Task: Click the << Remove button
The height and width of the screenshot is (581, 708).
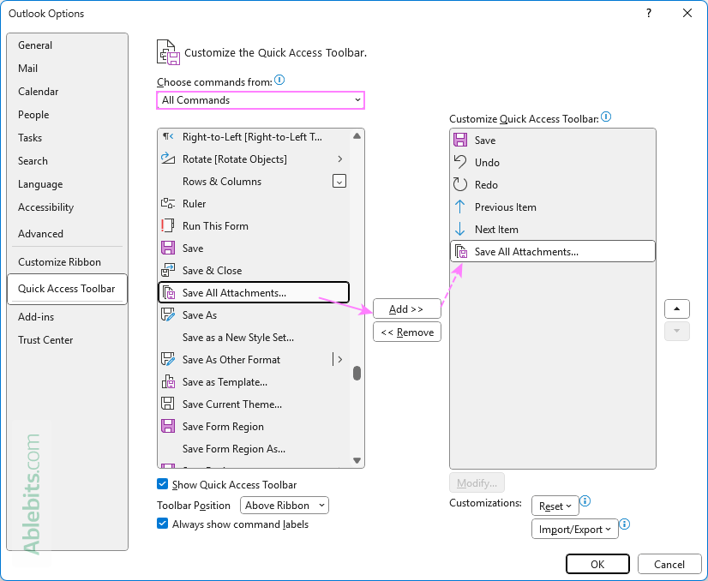Action: pyautogui.click(x=407, y=332)
